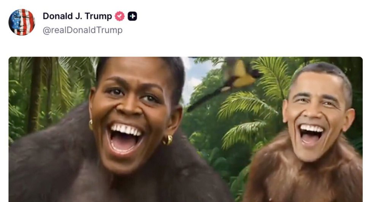
Task: Open the "Donald J. Trump" display name
Action: (77, 16)
